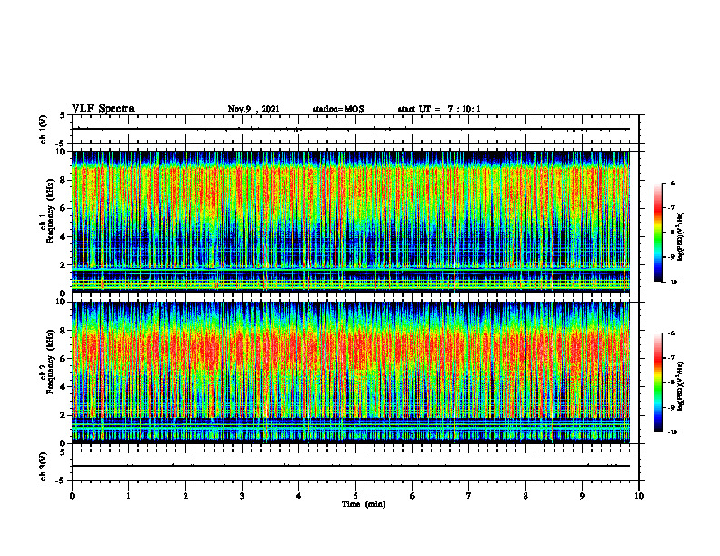Click the ch.2 spectrogram color scale bar
Image resolution: width=720 pixels, height=556 pixels.
(x=658, y=382)
